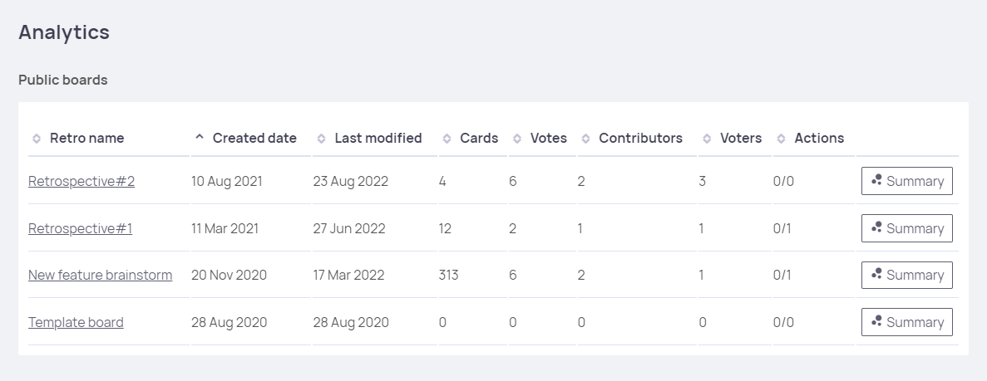Click sort icon beside Votes header
The height and width of the screenshot is (381, 987).
click(x=517, y=139)
